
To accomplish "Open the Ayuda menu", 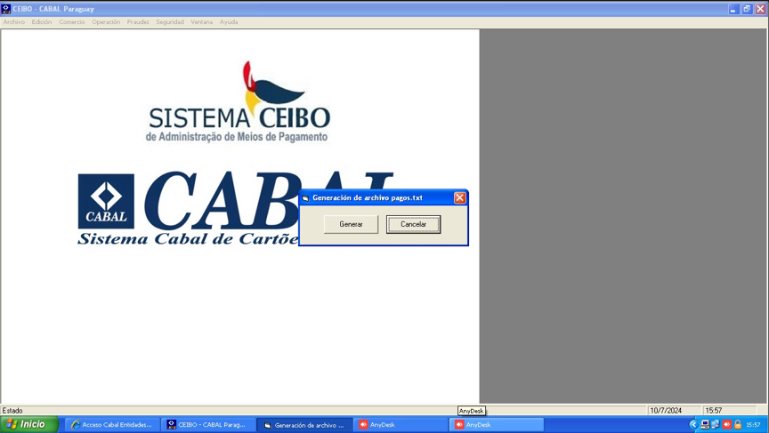I will [x=229, y=22].
